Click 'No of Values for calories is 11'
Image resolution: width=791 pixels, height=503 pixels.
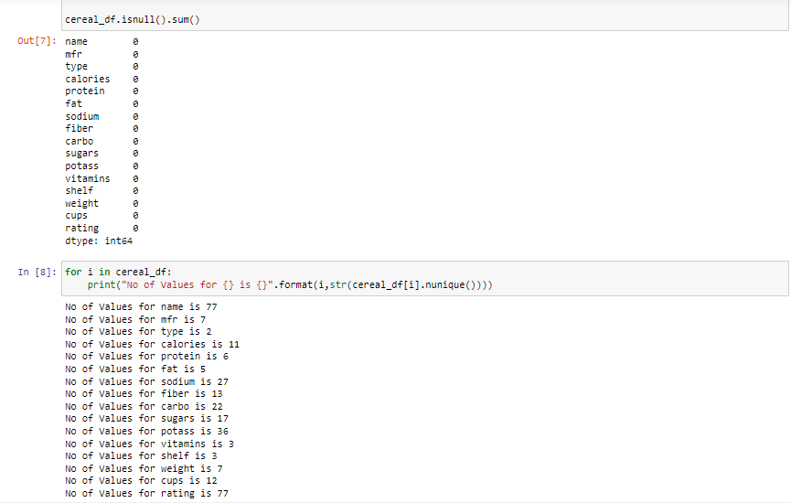152,344
